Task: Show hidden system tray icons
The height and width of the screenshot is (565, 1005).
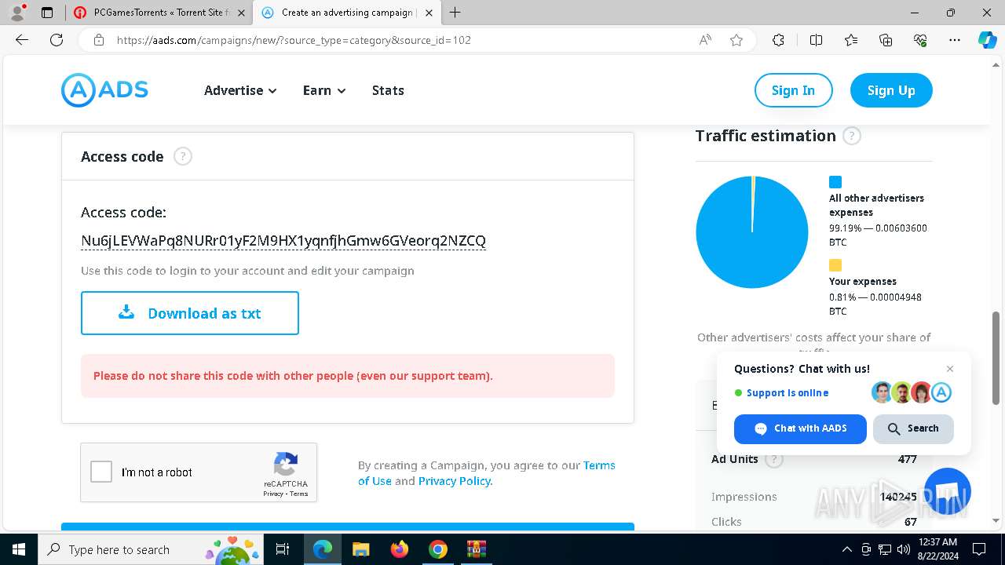Action: [x=846, y=549]
